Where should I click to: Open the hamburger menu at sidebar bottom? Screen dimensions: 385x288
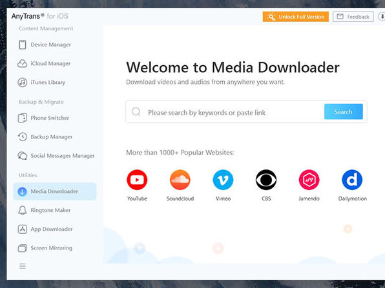[x=23, y=266]
